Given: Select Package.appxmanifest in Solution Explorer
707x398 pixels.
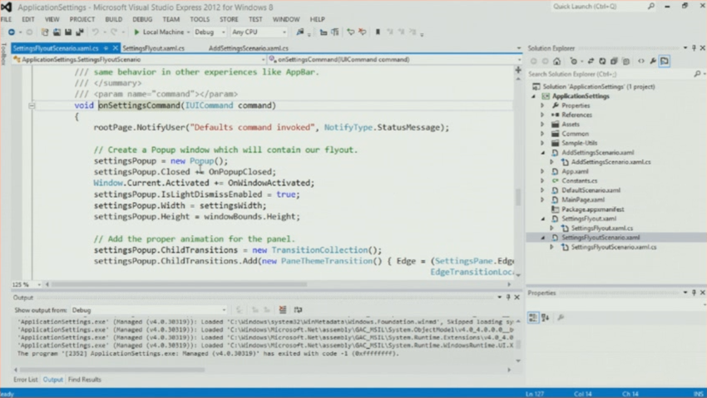Looking at the screenshot, I should [592, 209].
